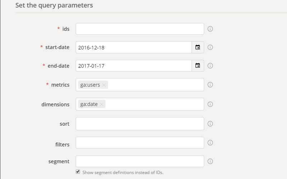
Task: Click the info icon beside end-date
Action: (210, 66)
